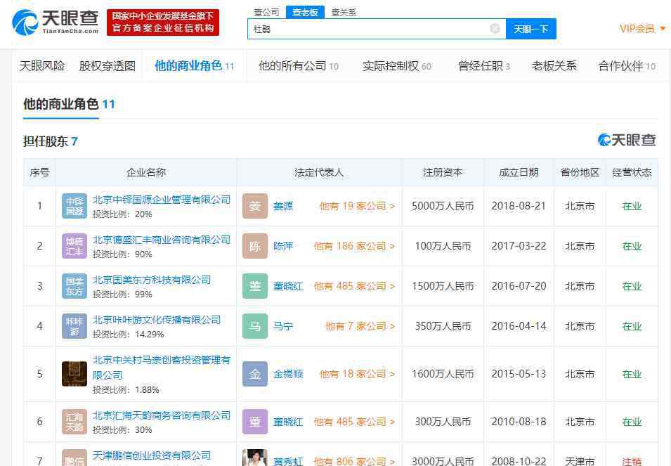
Task: Open 北京汇海天韵商务咨询有限公司 company page
Action: [162, 415]
